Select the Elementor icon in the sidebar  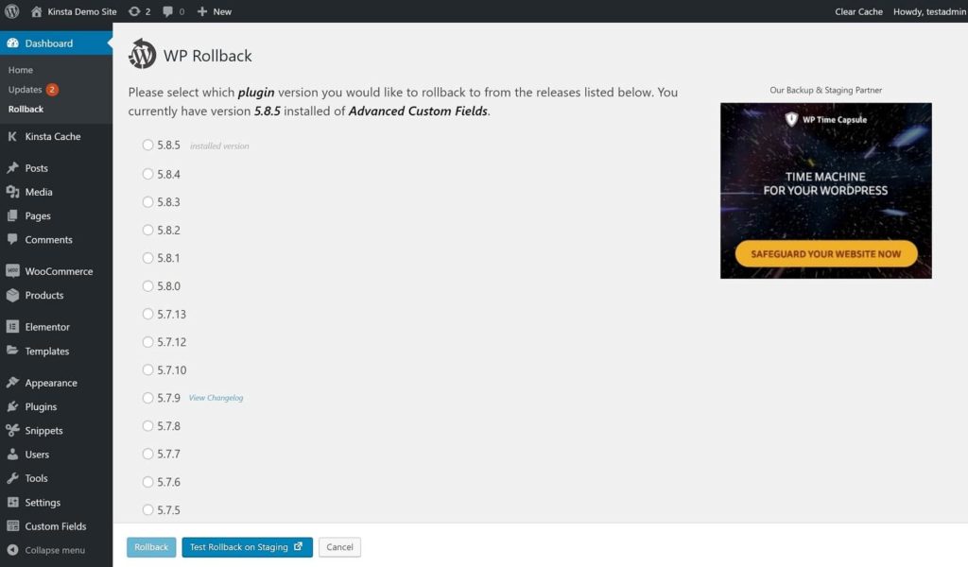coord(12,326)
